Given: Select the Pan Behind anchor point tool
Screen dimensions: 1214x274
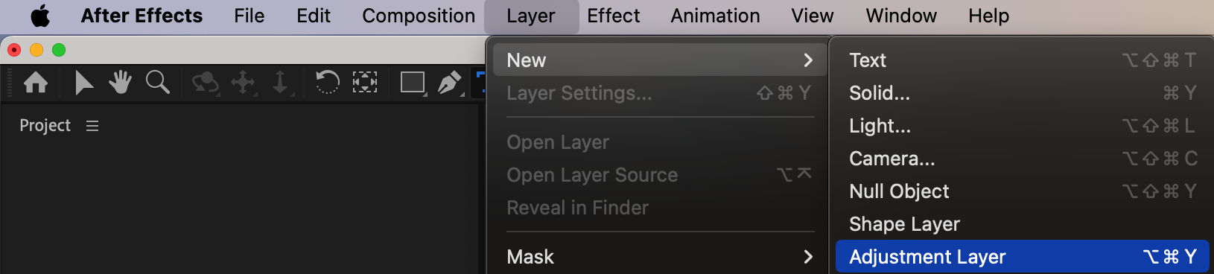Looking at the screenshot, I should [365, 82].
